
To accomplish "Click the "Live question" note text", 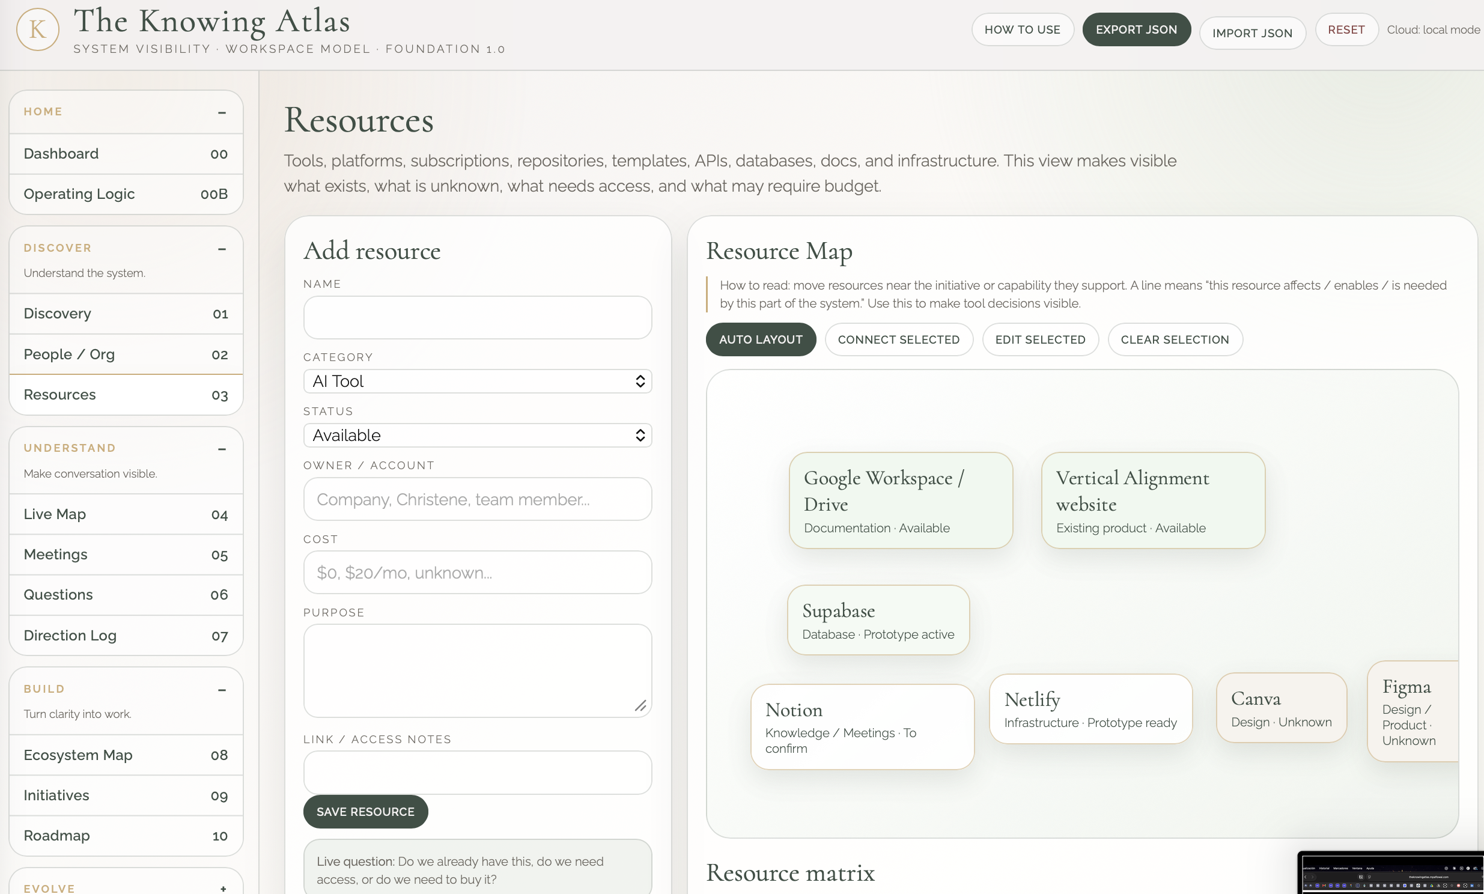I will (x=460, y=871).
